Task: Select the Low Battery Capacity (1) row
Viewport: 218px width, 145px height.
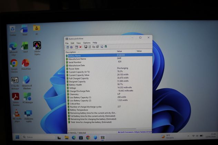Action: pos(109,97)
